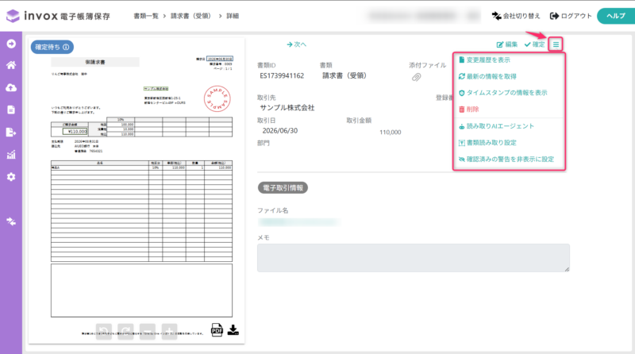Click the 詳細 breadcrumb text
The image size is (635, 354).
point(233,16)
